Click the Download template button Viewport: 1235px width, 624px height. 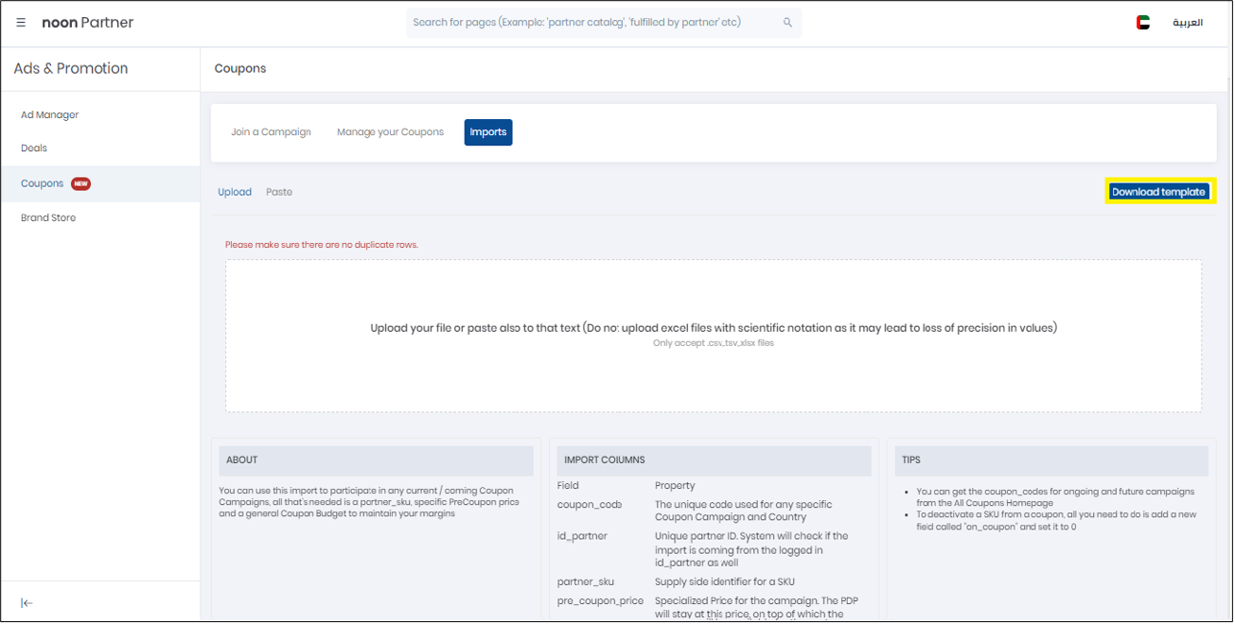coord(1158,192)
